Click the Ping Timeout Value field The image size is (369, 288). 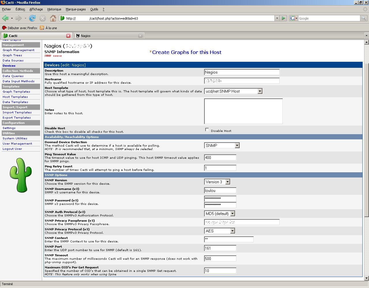click(220, 158)
